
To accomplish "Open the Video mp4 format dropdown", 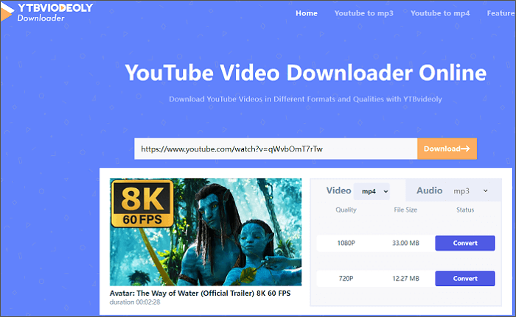I will click(x=372, y=191).
